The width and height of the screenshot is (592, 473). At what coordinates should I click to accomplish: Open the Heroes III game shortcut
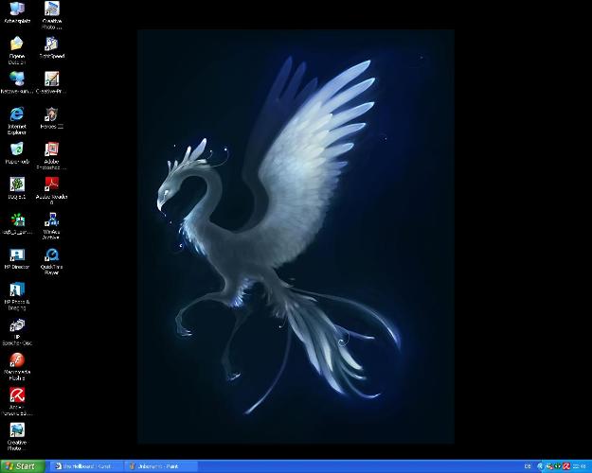pos(52,114)
